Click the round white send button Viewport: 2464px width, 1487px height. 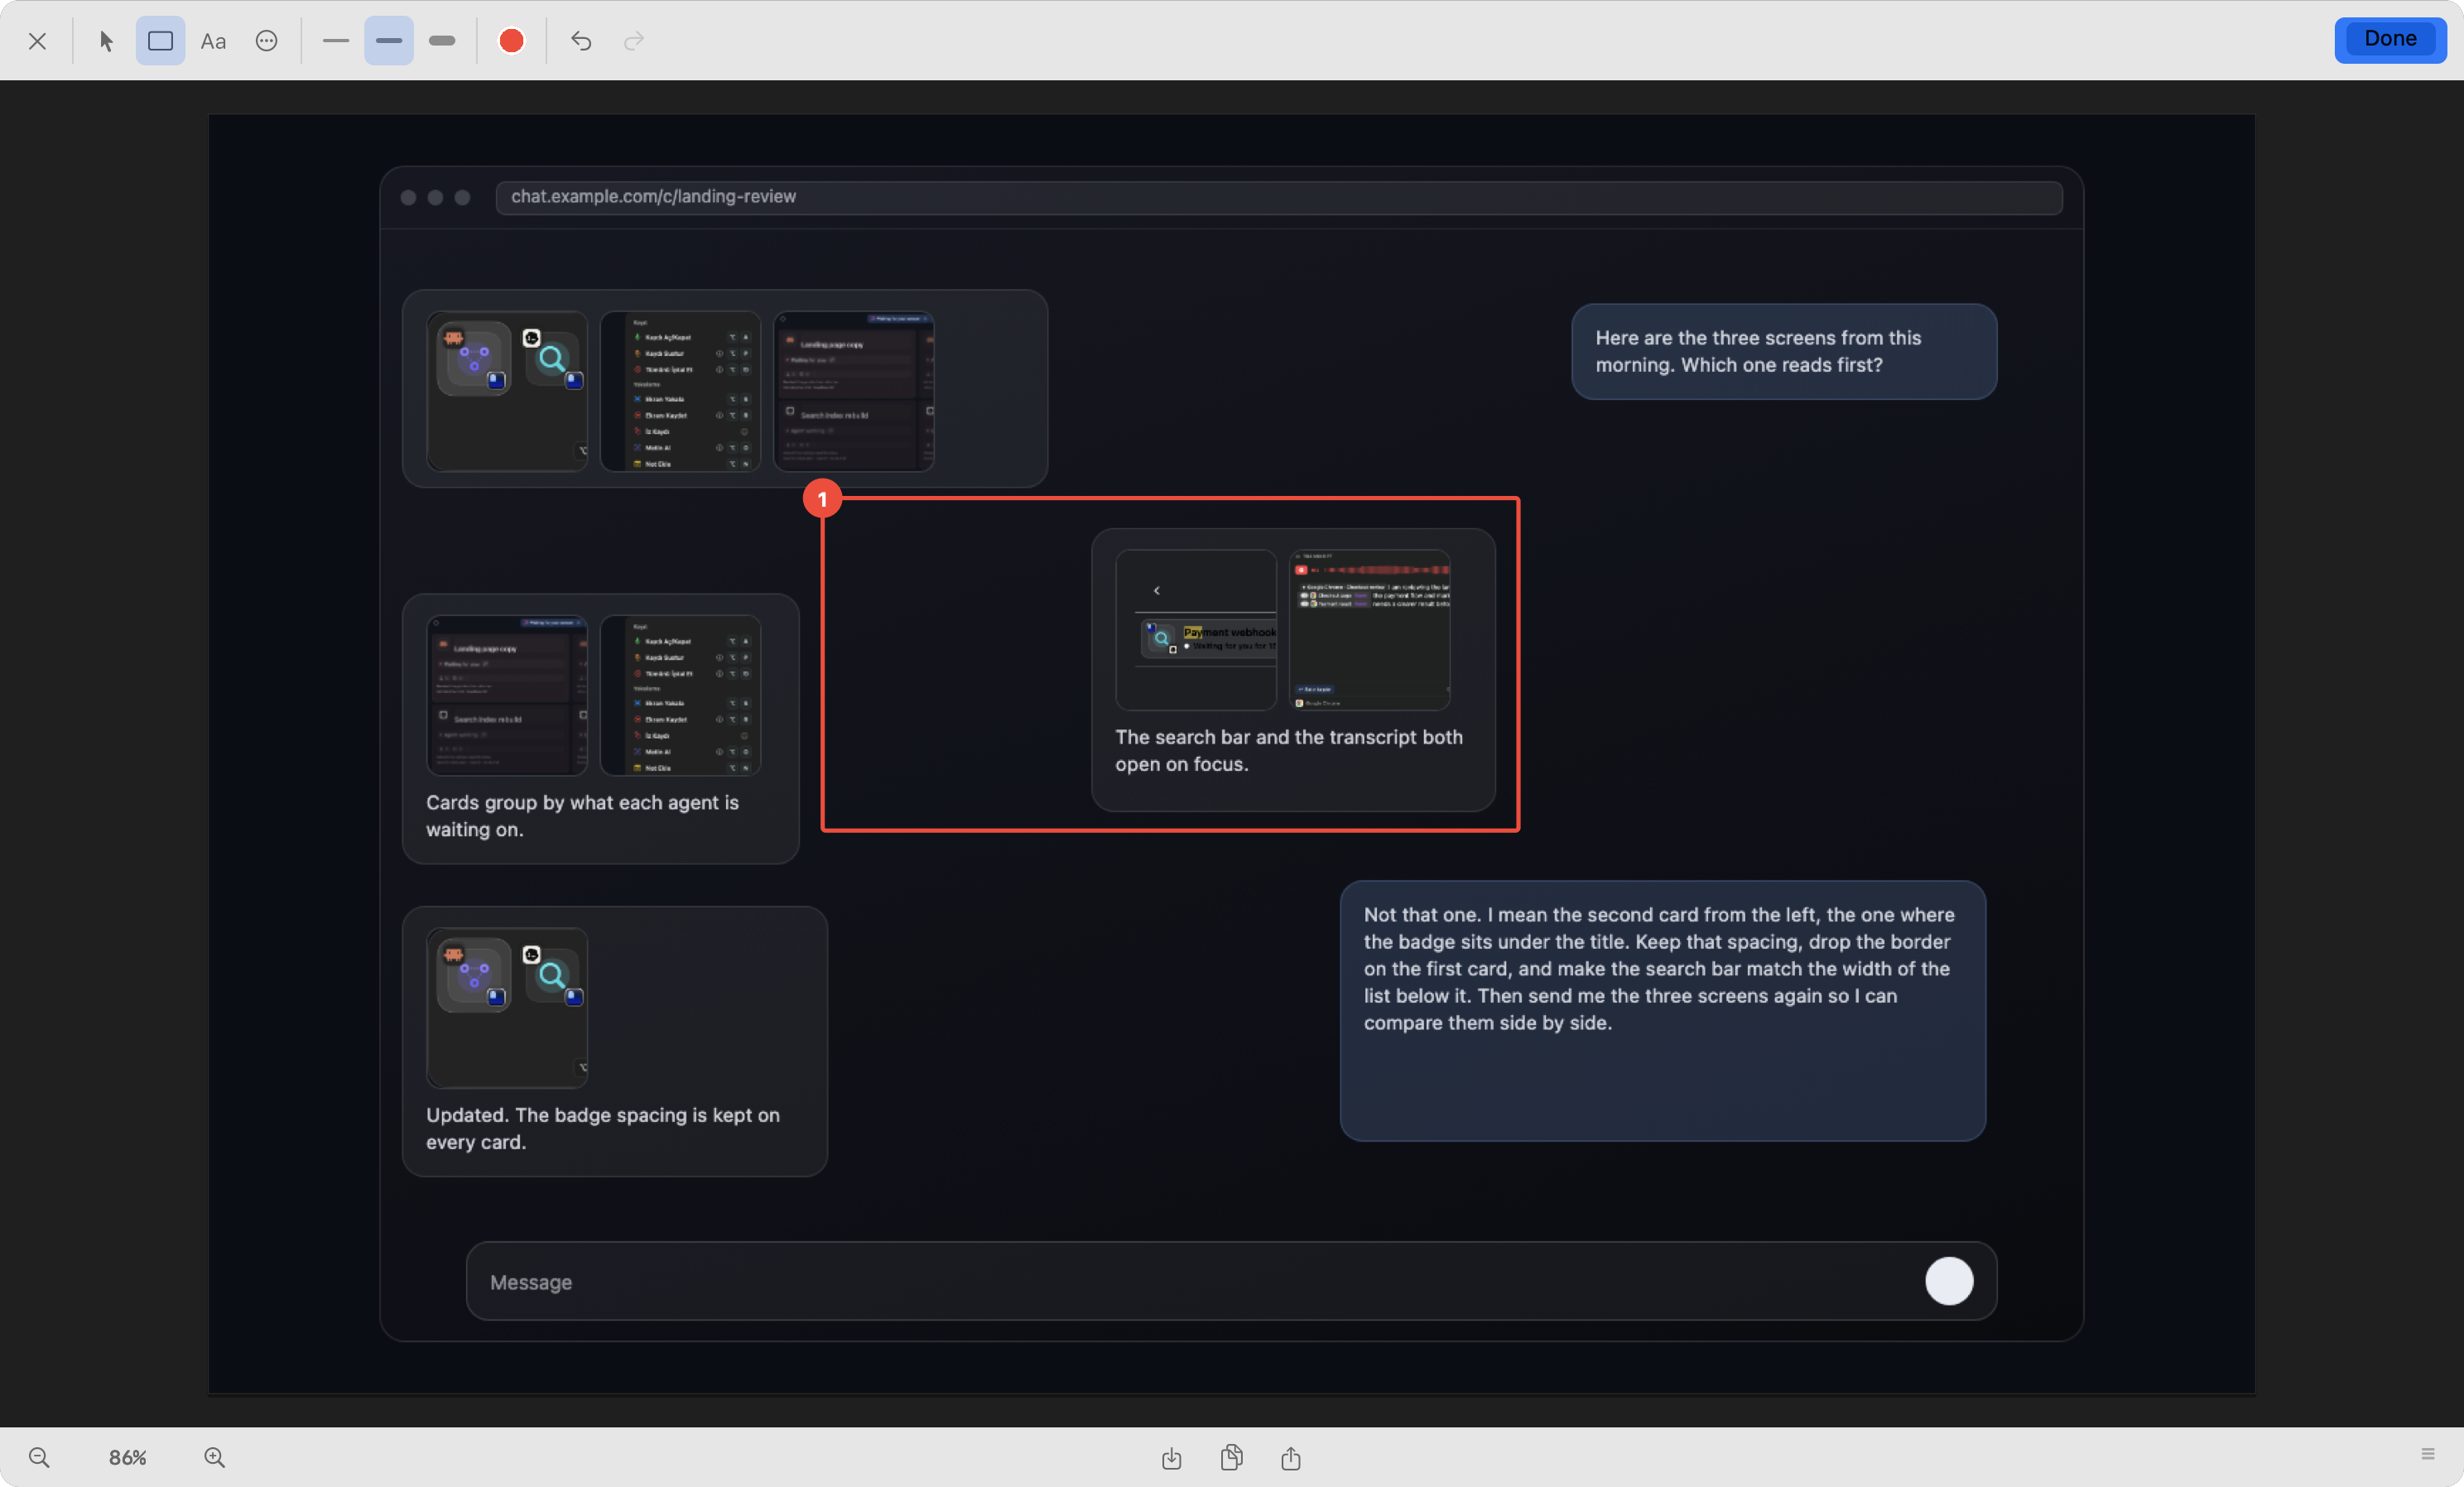[x=1949, y=1281]
